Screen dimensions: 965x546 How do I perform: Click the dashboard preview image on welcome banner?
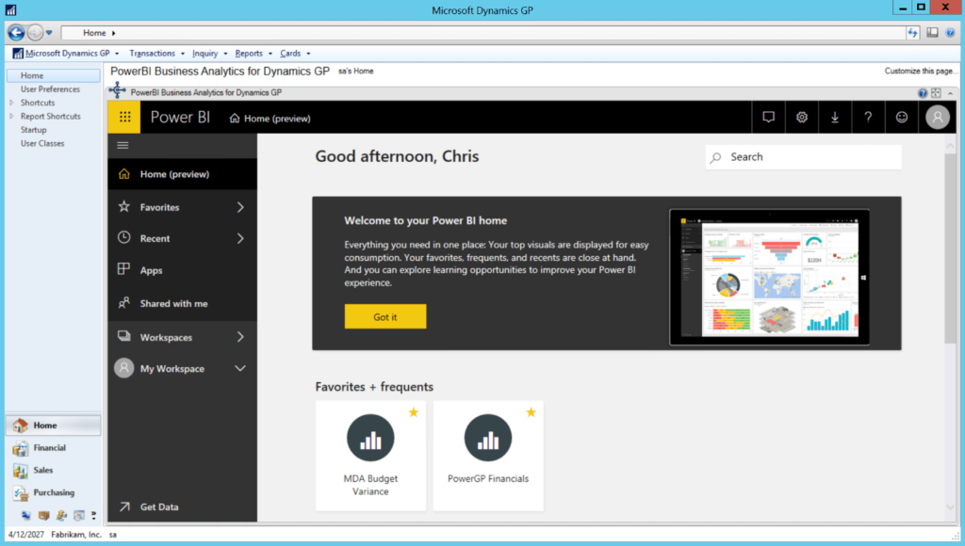pyautogui.click(x=769, y=278)
